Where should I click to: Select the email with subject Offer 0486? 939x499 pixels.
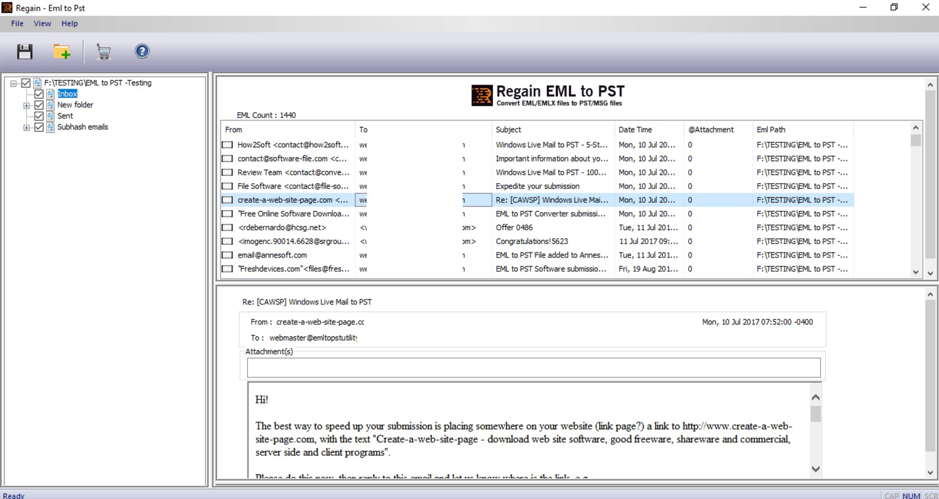click(x=537, y=228)
